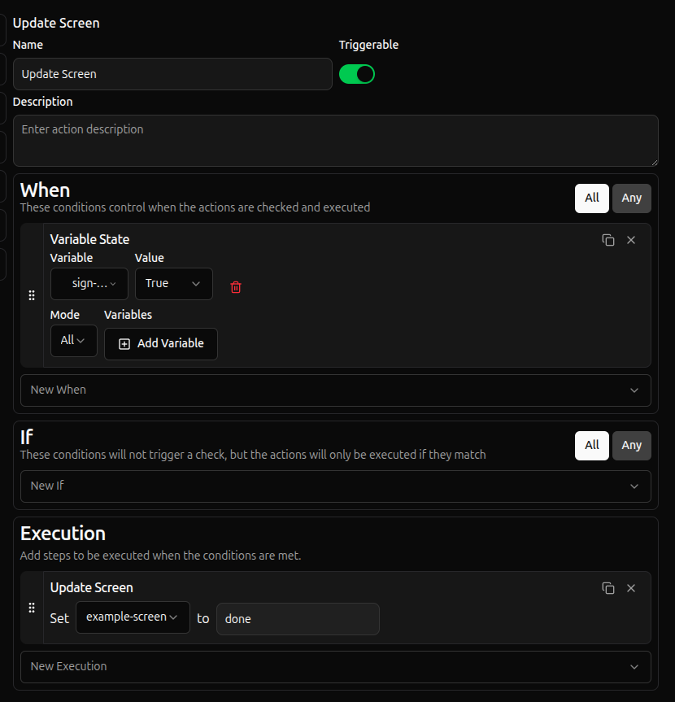Viewport: 675px width, 702px height.
Task: Remove the Variable State condition
Action: [x=631, y=241]
